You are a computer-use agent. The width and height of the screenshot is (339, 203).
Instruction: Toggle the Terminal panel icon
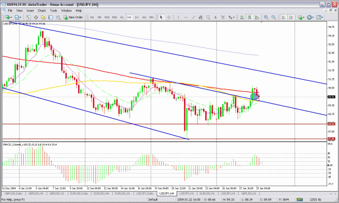tap(50, 17)
